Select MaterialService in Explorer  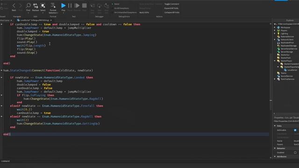pos(287,36)
